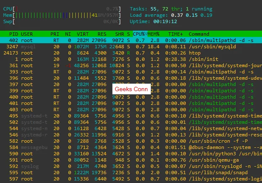Sort by the VIRT column header
This screenshot has width=262, height=183.
pos(82,34)
